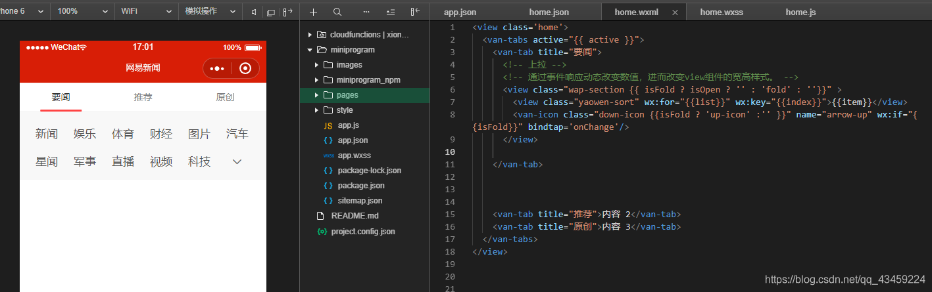Tap the 汽车 category in the simulator

237,134
